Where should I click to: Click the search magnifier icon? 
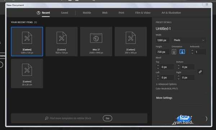46,118
